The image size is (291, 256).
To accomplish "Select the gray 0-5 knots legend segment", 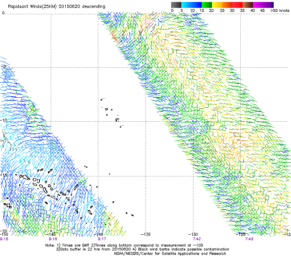I will [176, 5].
